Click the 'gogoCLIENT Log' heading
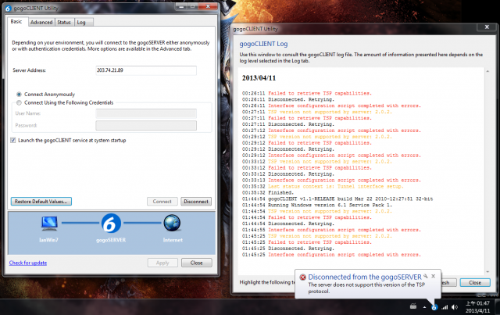The height and width of the screenshot is (315, 500). coord(263,44)
